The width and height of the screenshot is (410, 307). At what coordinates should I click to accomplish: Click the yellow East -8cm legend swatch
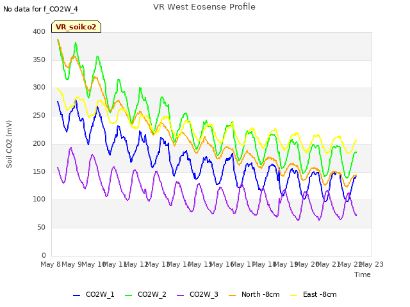(294, 295)
